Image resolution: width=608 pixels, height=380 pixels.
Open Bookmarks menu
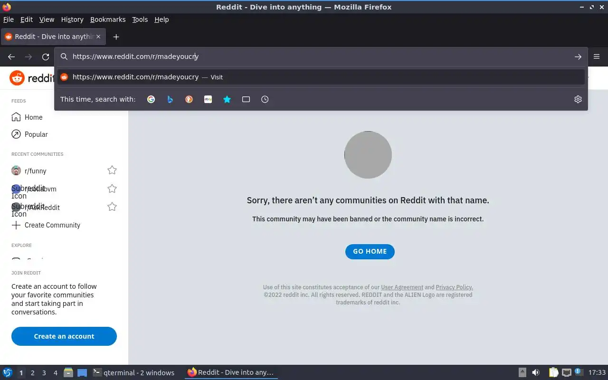coord(108,19)
